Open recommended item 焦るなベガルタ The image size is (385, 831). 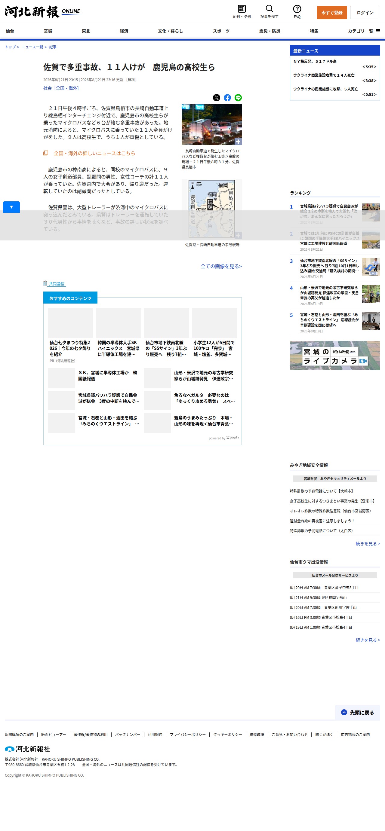(x=190, y=400)
